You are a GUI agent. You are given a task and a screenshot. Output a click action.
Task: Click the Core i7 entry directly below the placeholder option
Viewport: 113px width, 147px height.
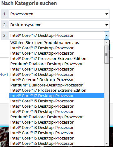click(x=56, y=48)
